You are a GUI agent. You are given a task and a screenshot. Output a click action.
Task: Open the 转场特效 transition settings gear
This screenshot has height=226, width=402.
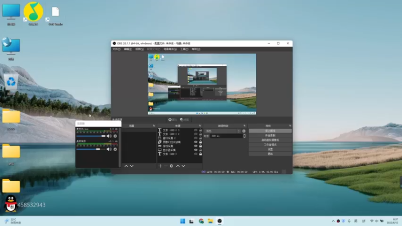(244, 131)
